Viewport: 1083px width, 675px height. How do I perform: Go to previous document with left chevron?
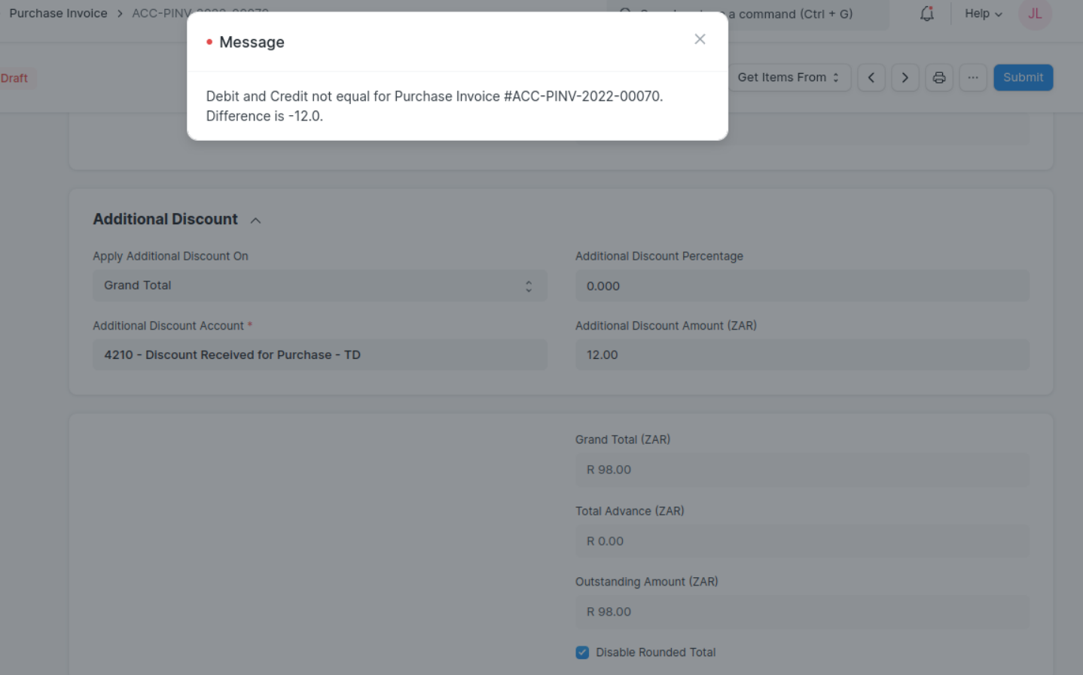click(x=871, y=78)
